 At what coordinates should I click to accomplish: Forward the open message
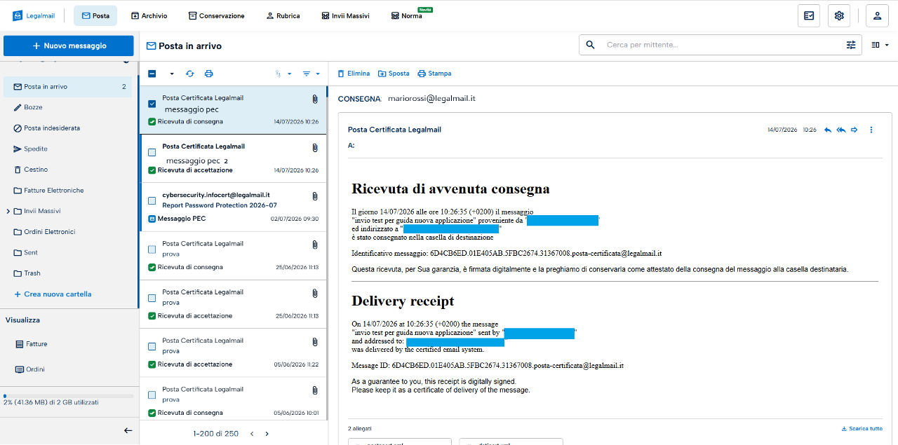pyautogui.click(x=855, y=130)
